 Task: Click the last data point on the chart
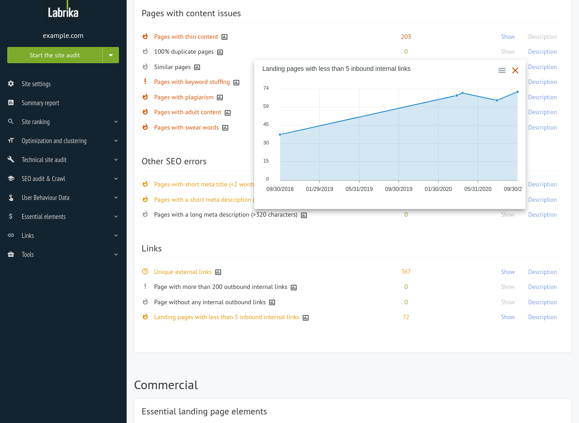[x=517, y=92]
